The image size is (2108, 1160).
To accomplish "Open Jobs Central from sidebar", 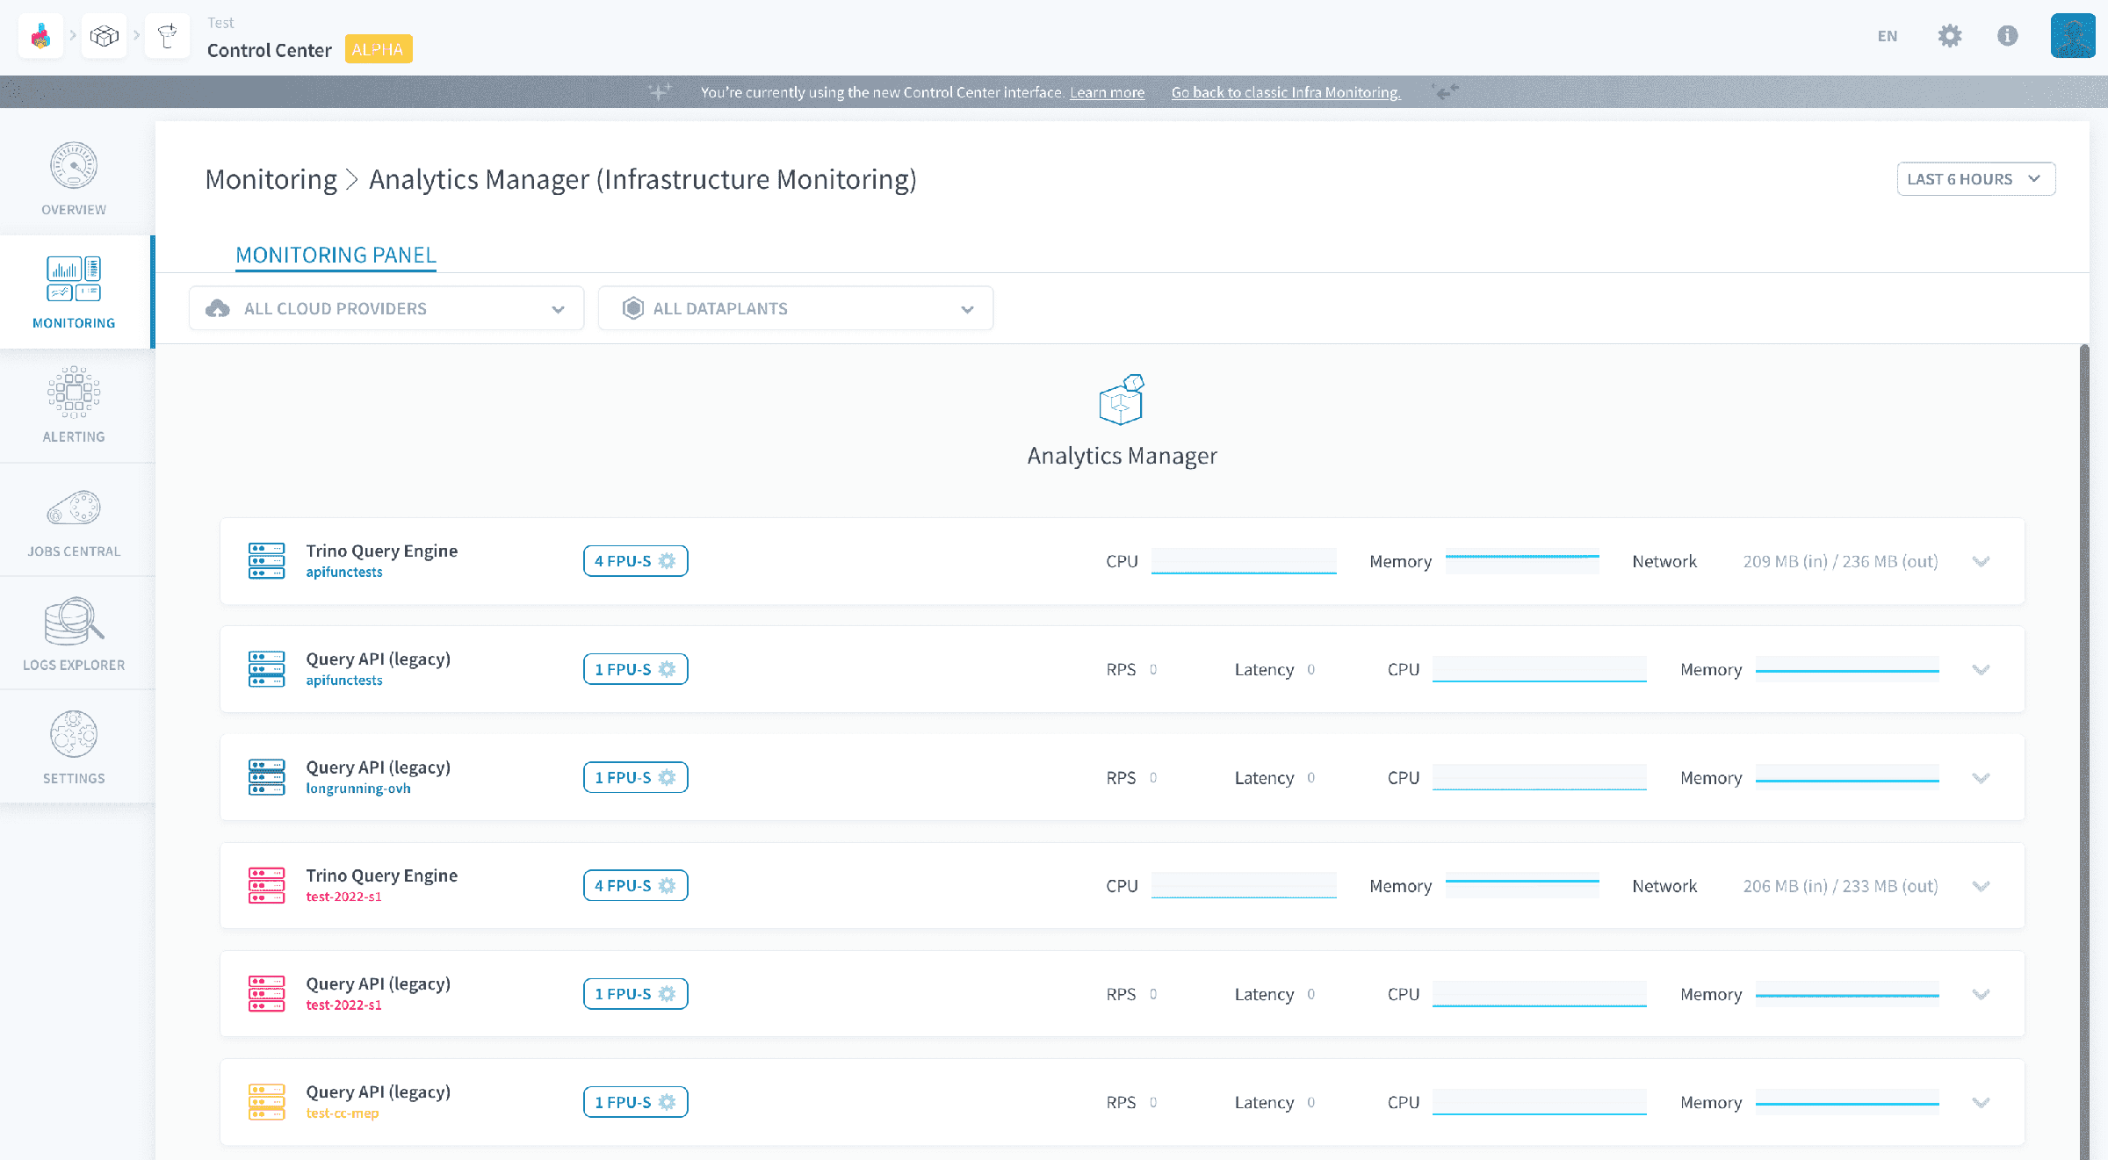I will pyautogui.click(x=74, y=520).
